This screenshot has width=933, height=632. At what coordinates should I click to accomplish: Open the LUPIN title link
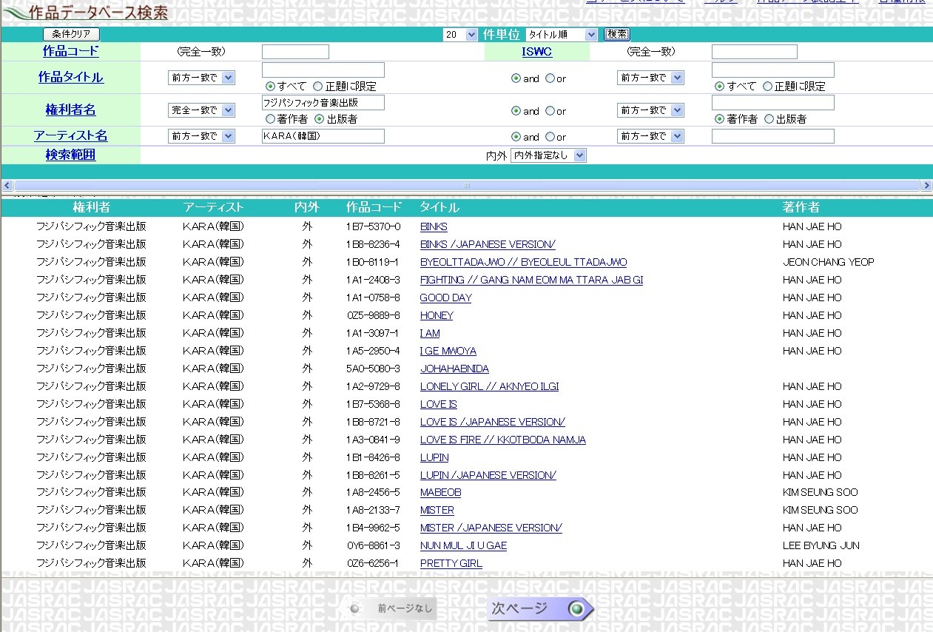(434, 457)
